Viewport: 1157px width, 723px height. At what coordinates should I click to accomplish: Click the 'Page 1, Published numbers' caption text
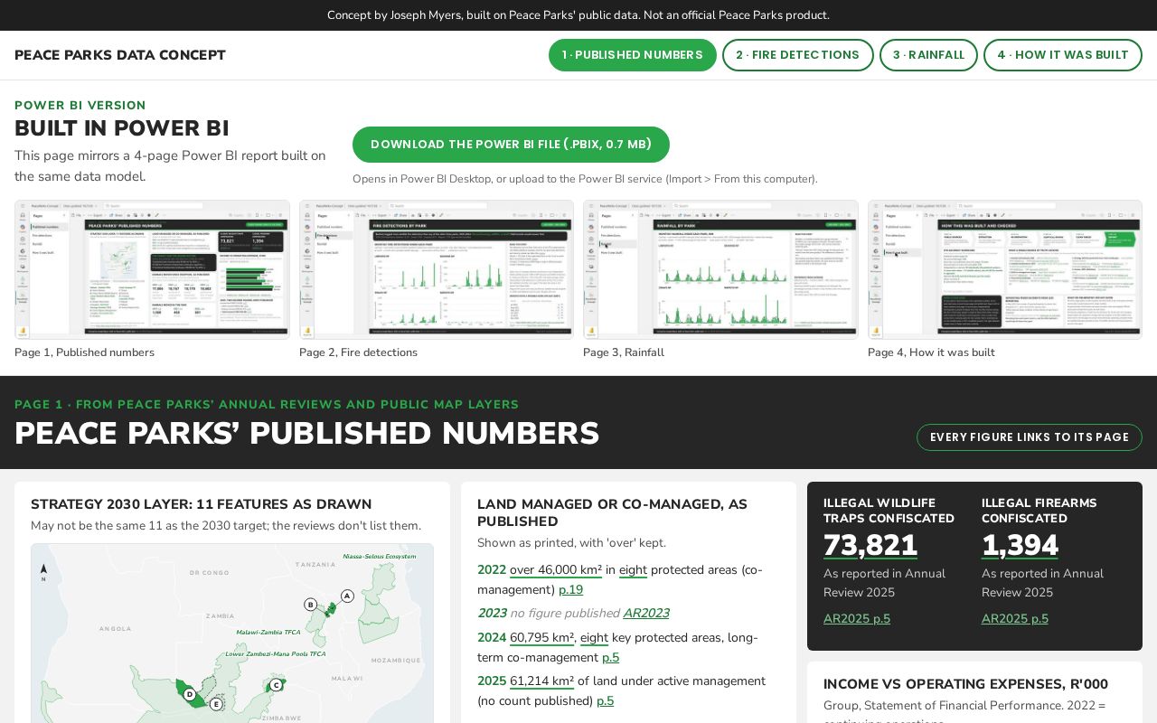84,352
